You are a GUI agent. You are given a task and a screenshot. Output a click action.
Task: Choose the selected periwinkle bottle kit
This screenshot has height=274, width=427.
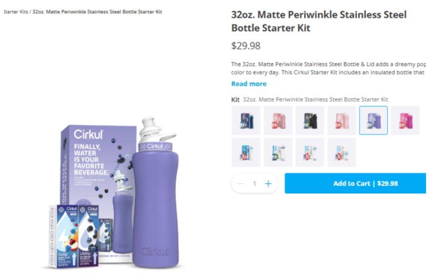click(x=373, y=120)
